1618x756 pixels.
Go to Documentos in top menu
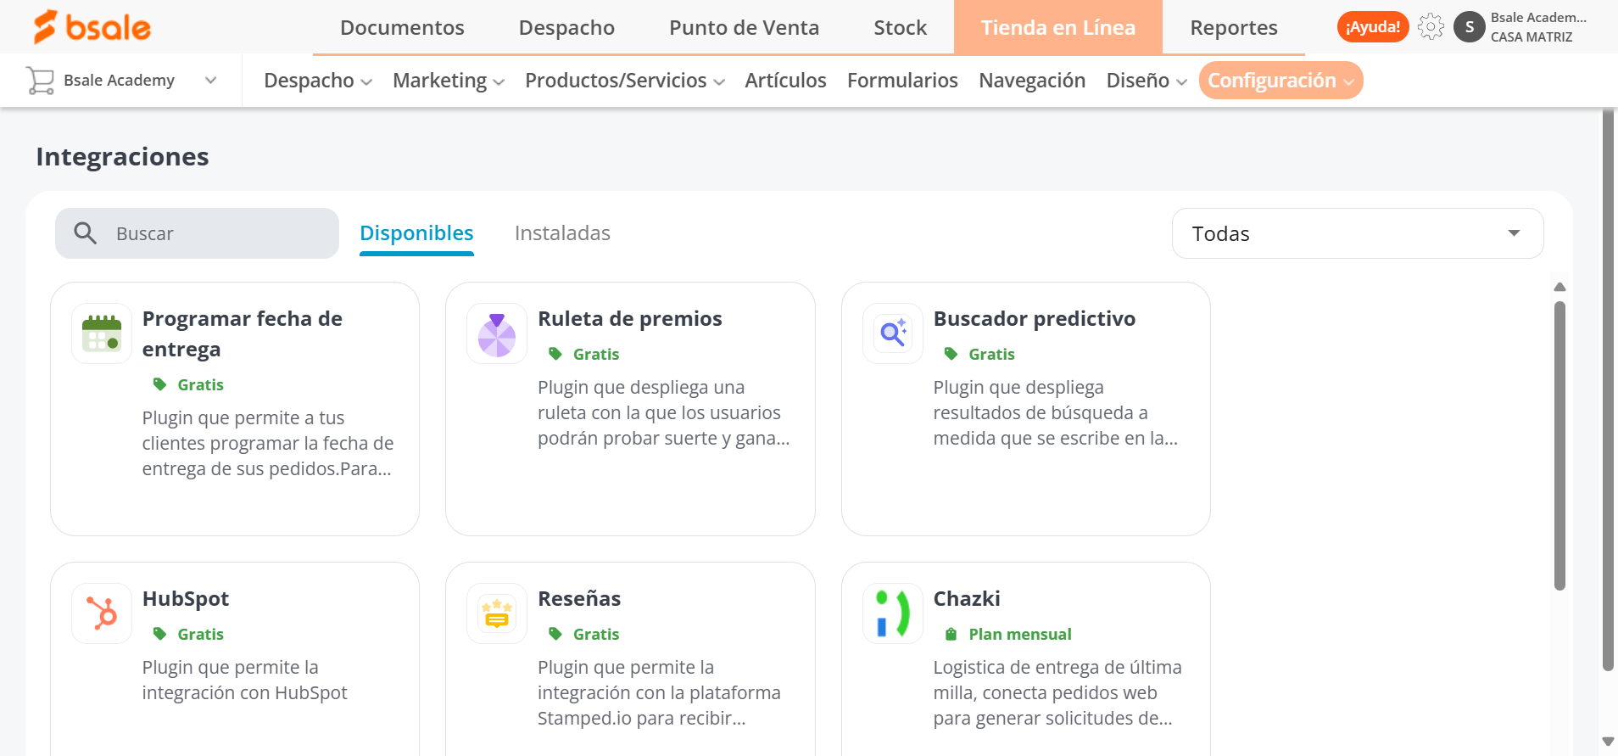point(402,27)
